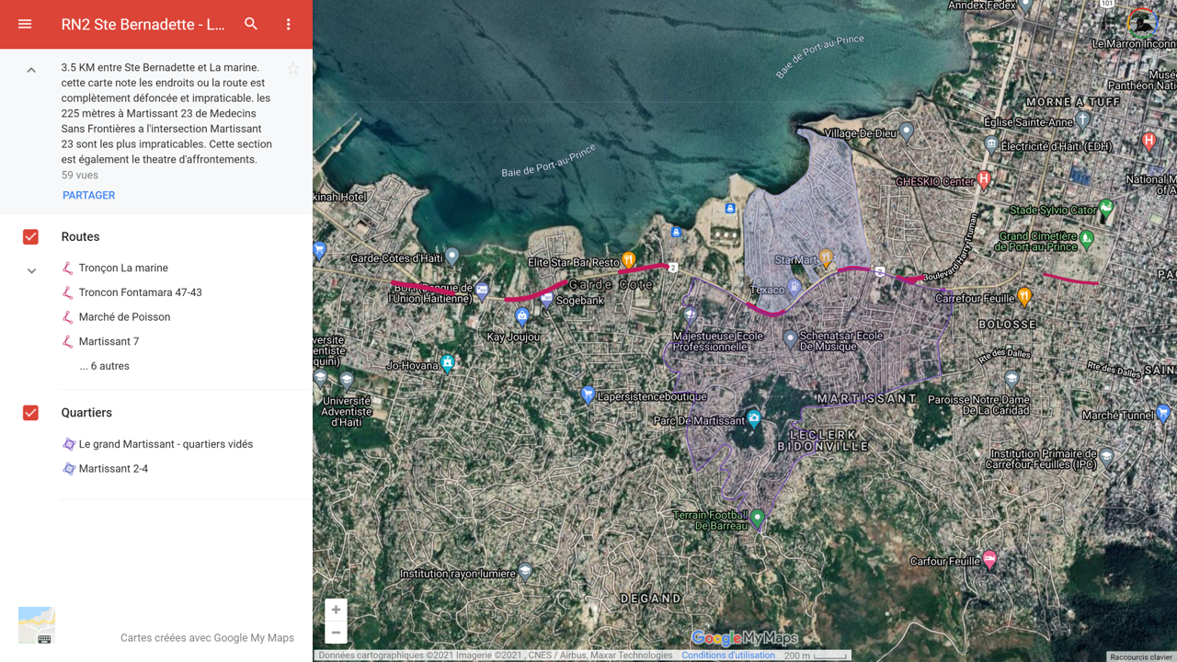This screenshot has width=1177, height=662.
Task: Collapse the map description section
Action: [x=31, y=70]
